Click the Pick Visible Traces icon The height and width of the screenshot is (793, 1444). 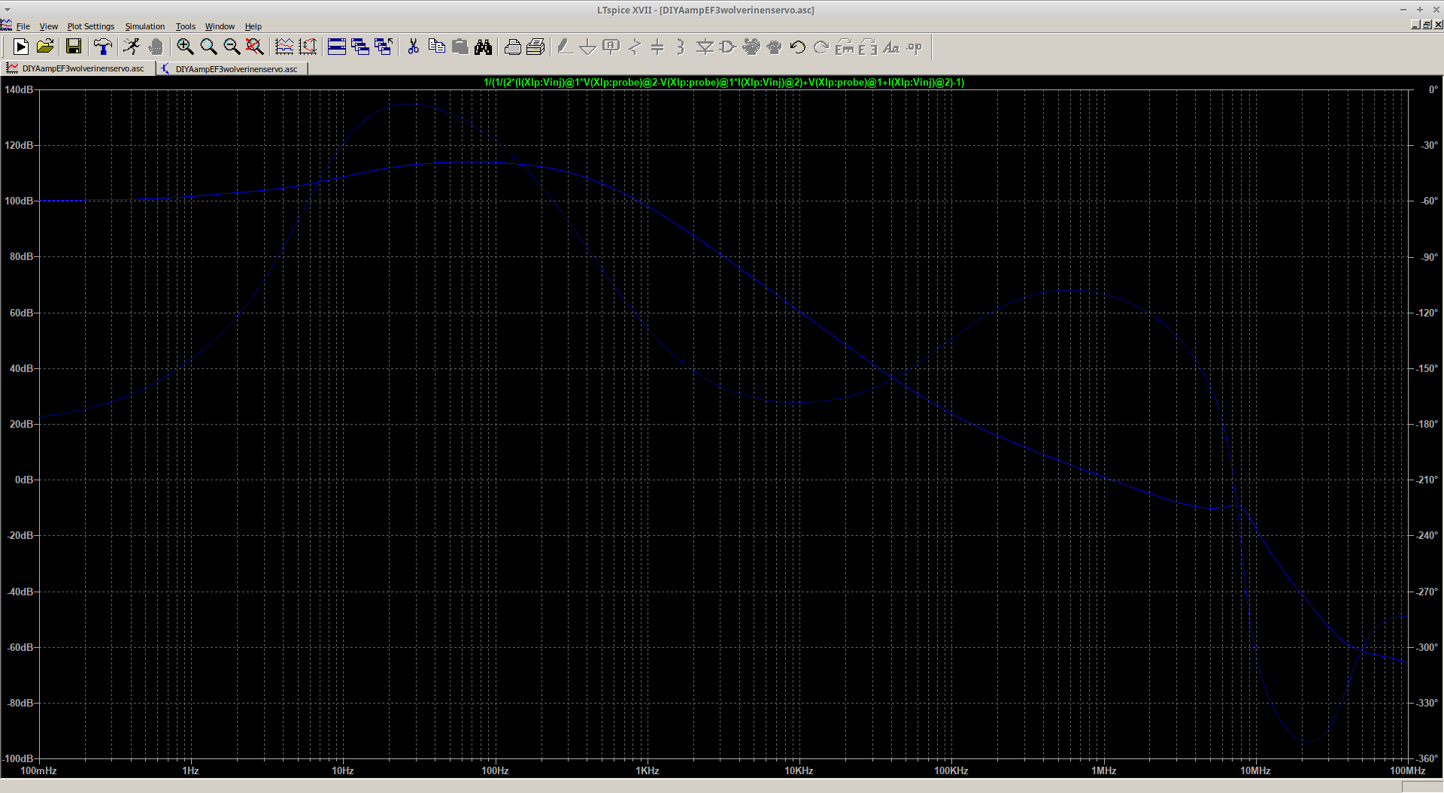pos(308,47)
